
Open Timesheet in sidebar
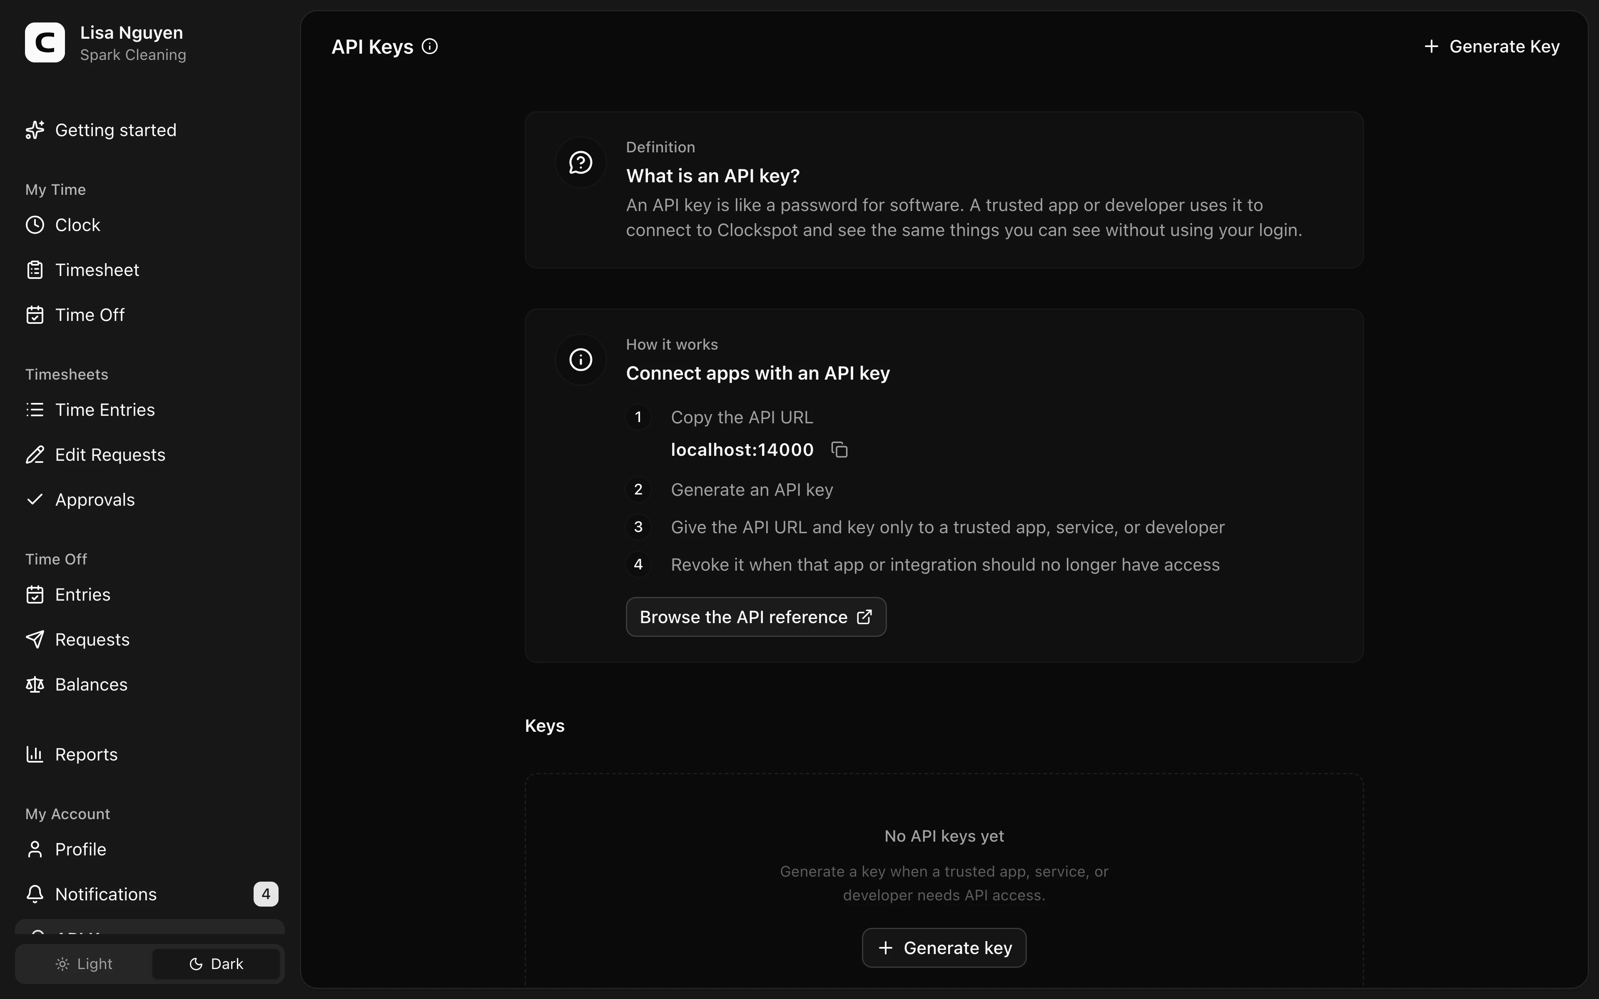tap(150, 270)
